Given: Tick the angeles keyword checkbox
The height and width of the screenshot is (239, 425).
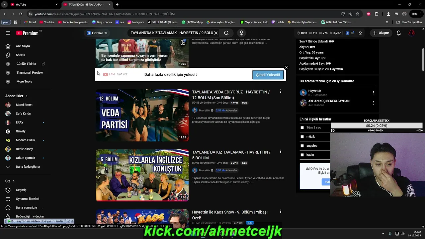Looking at the screenshot, I should [302, 146].
